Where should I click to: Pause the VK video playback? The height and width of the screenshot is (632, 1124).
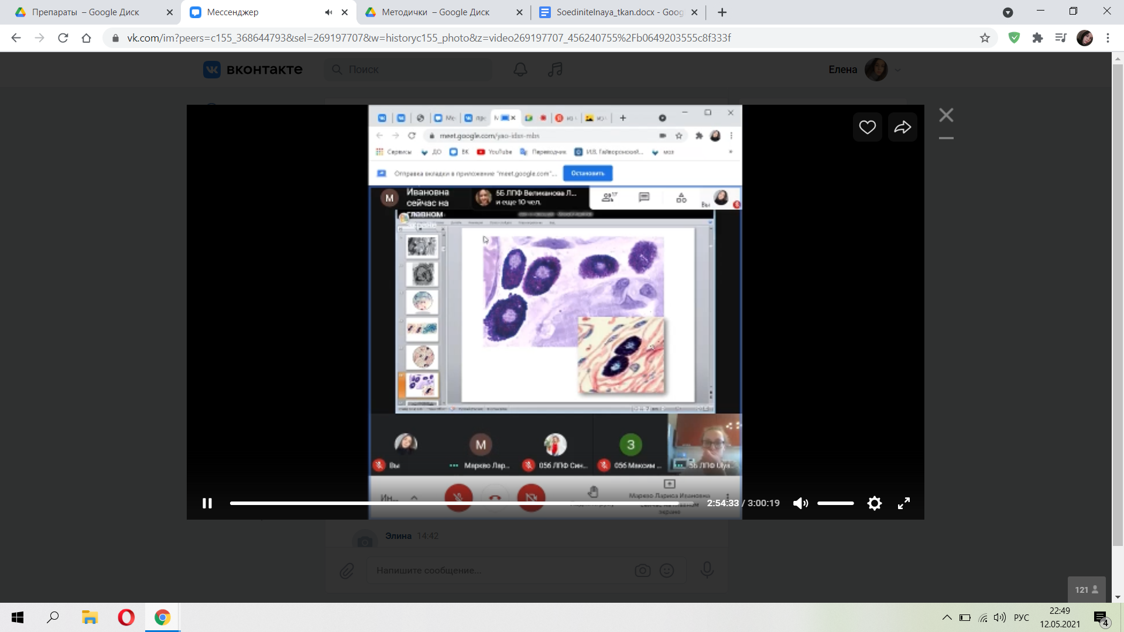207,503
